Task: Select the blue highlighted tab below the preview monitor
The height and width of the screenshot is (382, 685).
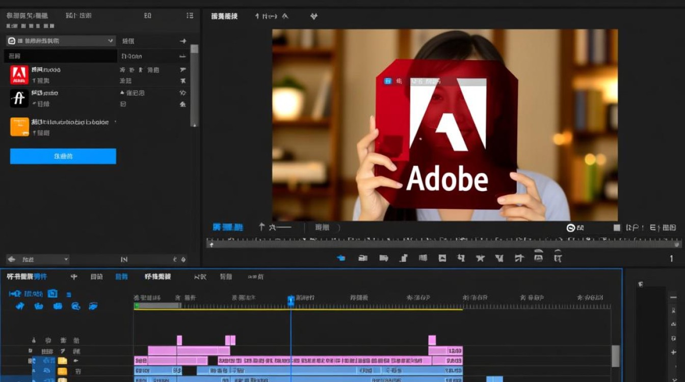Action: pos(228,227)
